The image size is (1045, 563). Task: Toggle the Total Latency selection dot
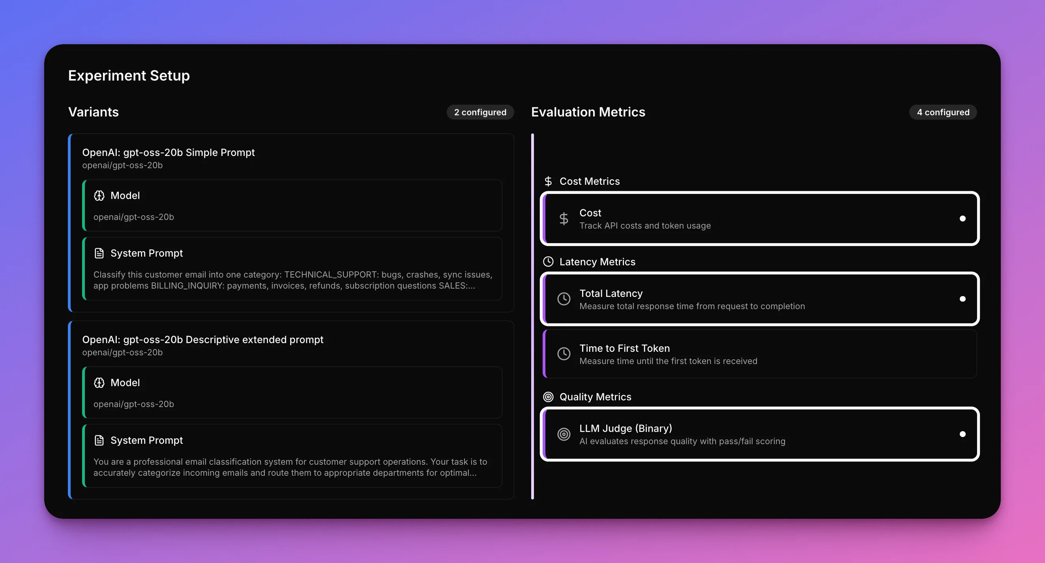click(x=962, y=299)
